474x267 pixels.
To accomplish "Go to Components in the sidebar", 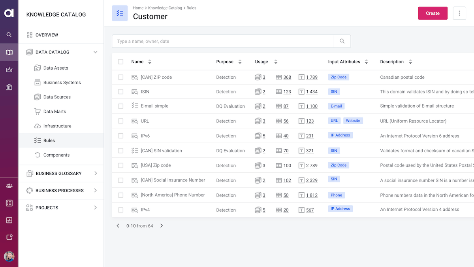I will pyautogui.click(x=56, y=155).
